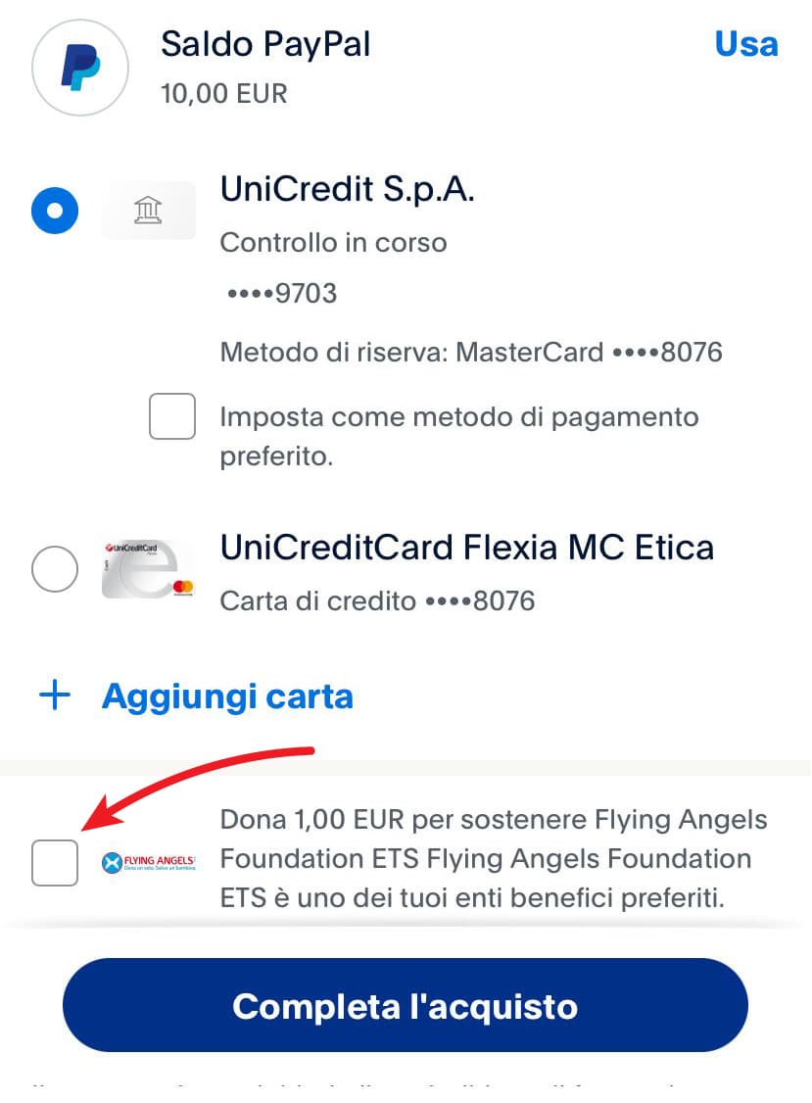Viewport: 812px width, 1103px height.
Task: Click the UniCredit S.p.A. account name
Action: (348, 189)
